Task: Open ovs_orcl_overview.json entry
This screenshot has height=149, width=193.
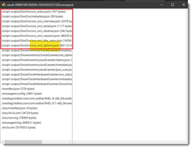Action: (x=37, y=21)
